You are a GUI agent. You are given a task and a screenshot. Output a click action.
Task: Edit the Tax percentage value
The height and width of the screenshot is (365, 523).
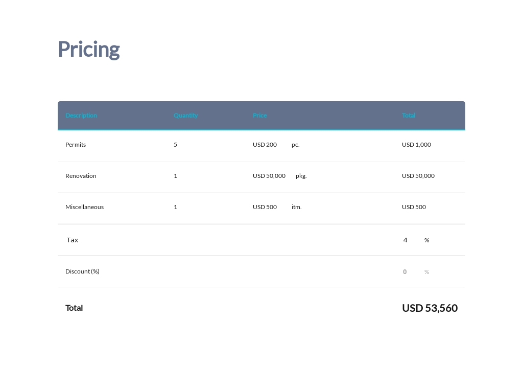point(405,240)
